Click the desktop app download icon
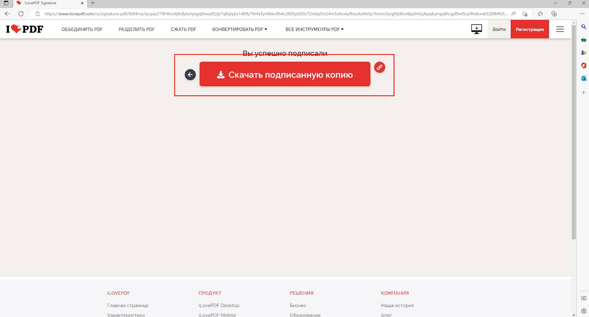The height and width of the screenshot is (317, 589). (x=476, y=29)
